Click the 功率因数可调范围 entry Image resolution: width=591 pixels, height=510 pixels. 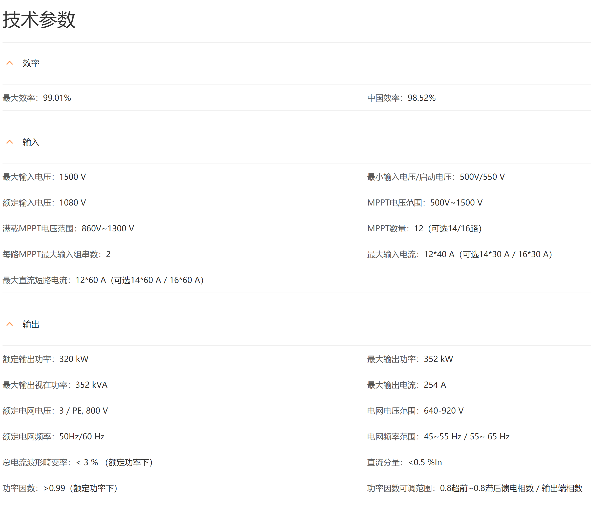point(474,488)
